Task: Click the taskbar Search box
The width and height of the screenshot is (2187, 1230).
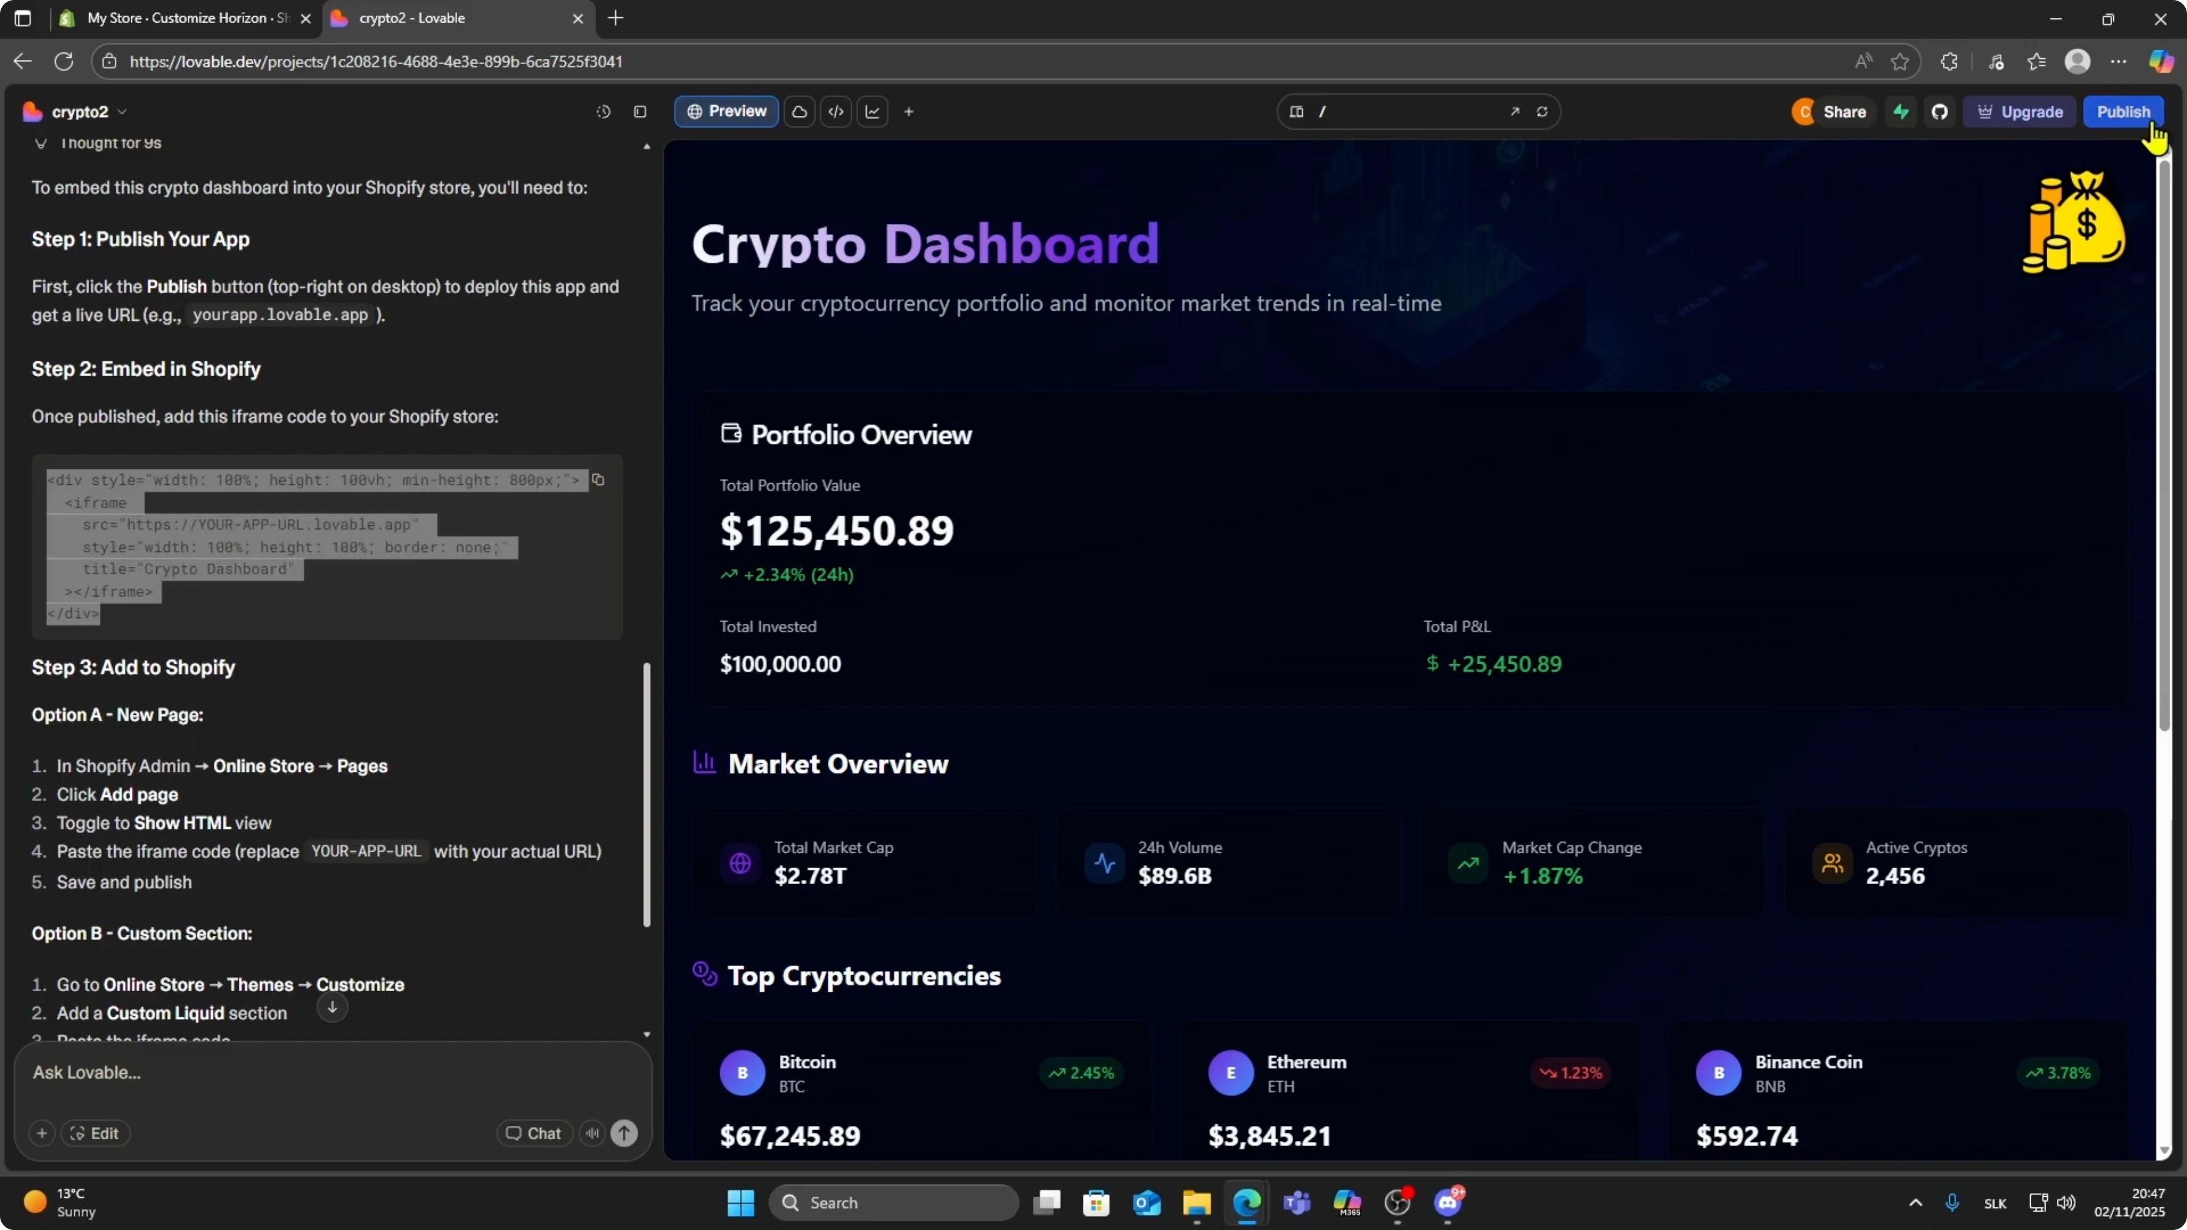Action: click(x=894, y=1203)
